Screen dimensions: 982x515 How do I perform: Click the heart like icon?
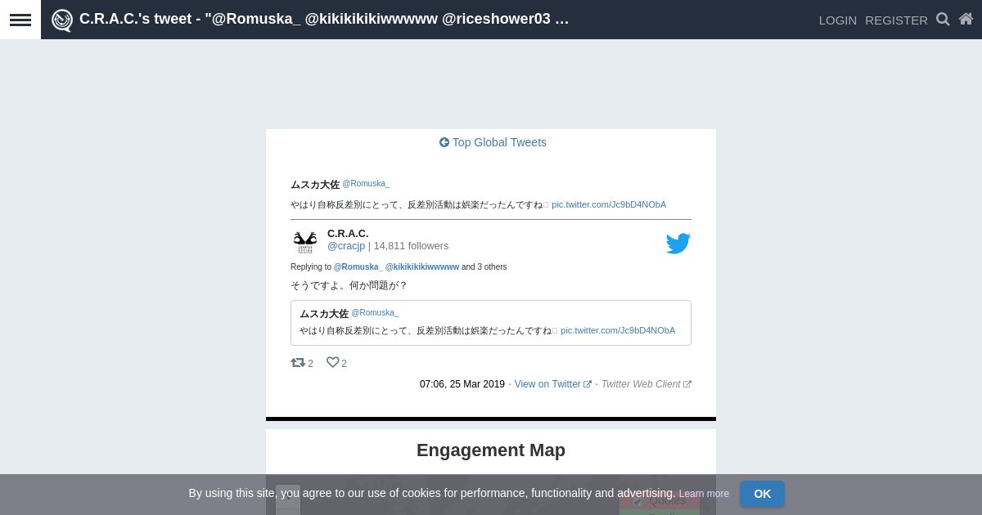tap(332, 363)
